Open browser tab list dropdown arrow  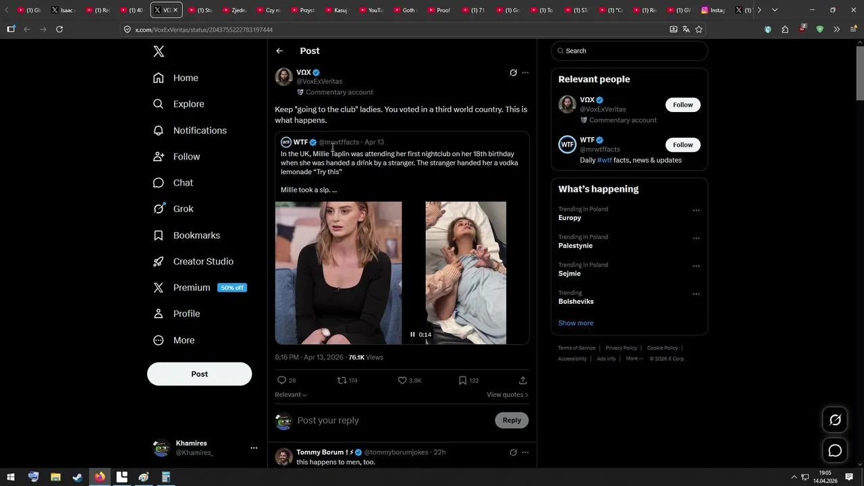(774, 10)
